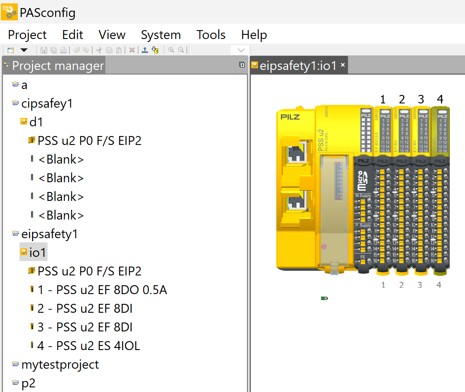
Task: Click the Zoom In magnifier icon
Action: pos(171,50)
